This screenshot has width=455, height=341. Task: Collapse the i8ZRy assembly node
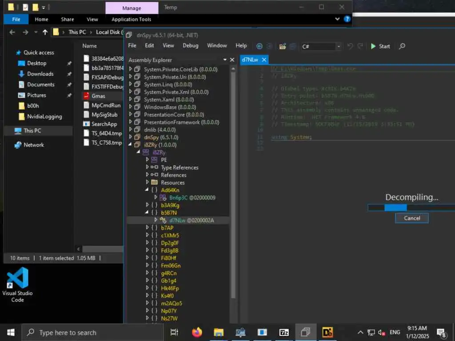point(130,144)
